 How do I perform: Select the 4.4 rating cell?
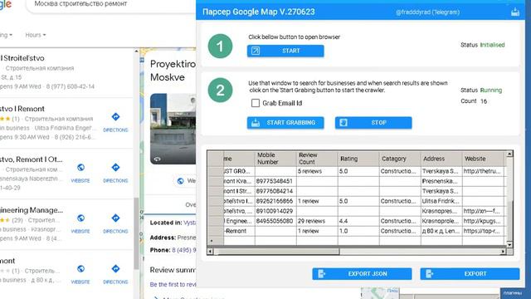pos(358,221)
